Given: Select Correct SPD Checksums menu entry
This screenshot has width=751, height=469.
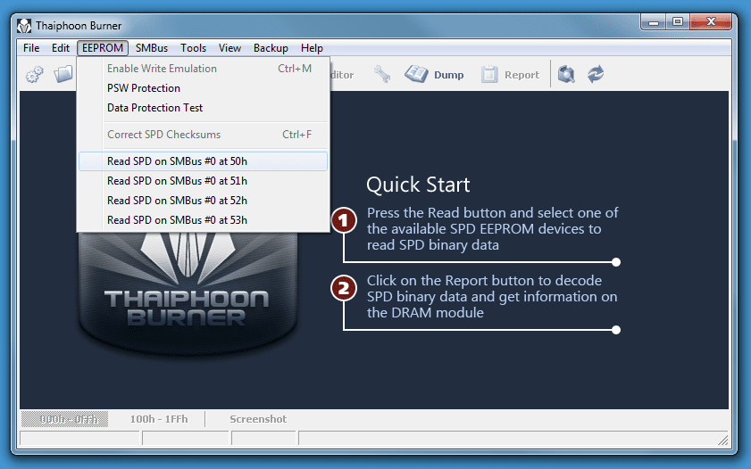Looking at the screenshot, I should pyautogui.click(x=203, y=135).
